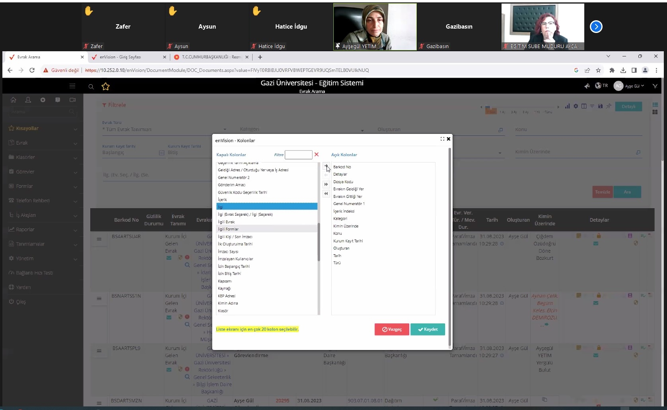Screen dimensions: 667x410
Task: Open the user icon in sidebar top
Action: pos(28,100)
